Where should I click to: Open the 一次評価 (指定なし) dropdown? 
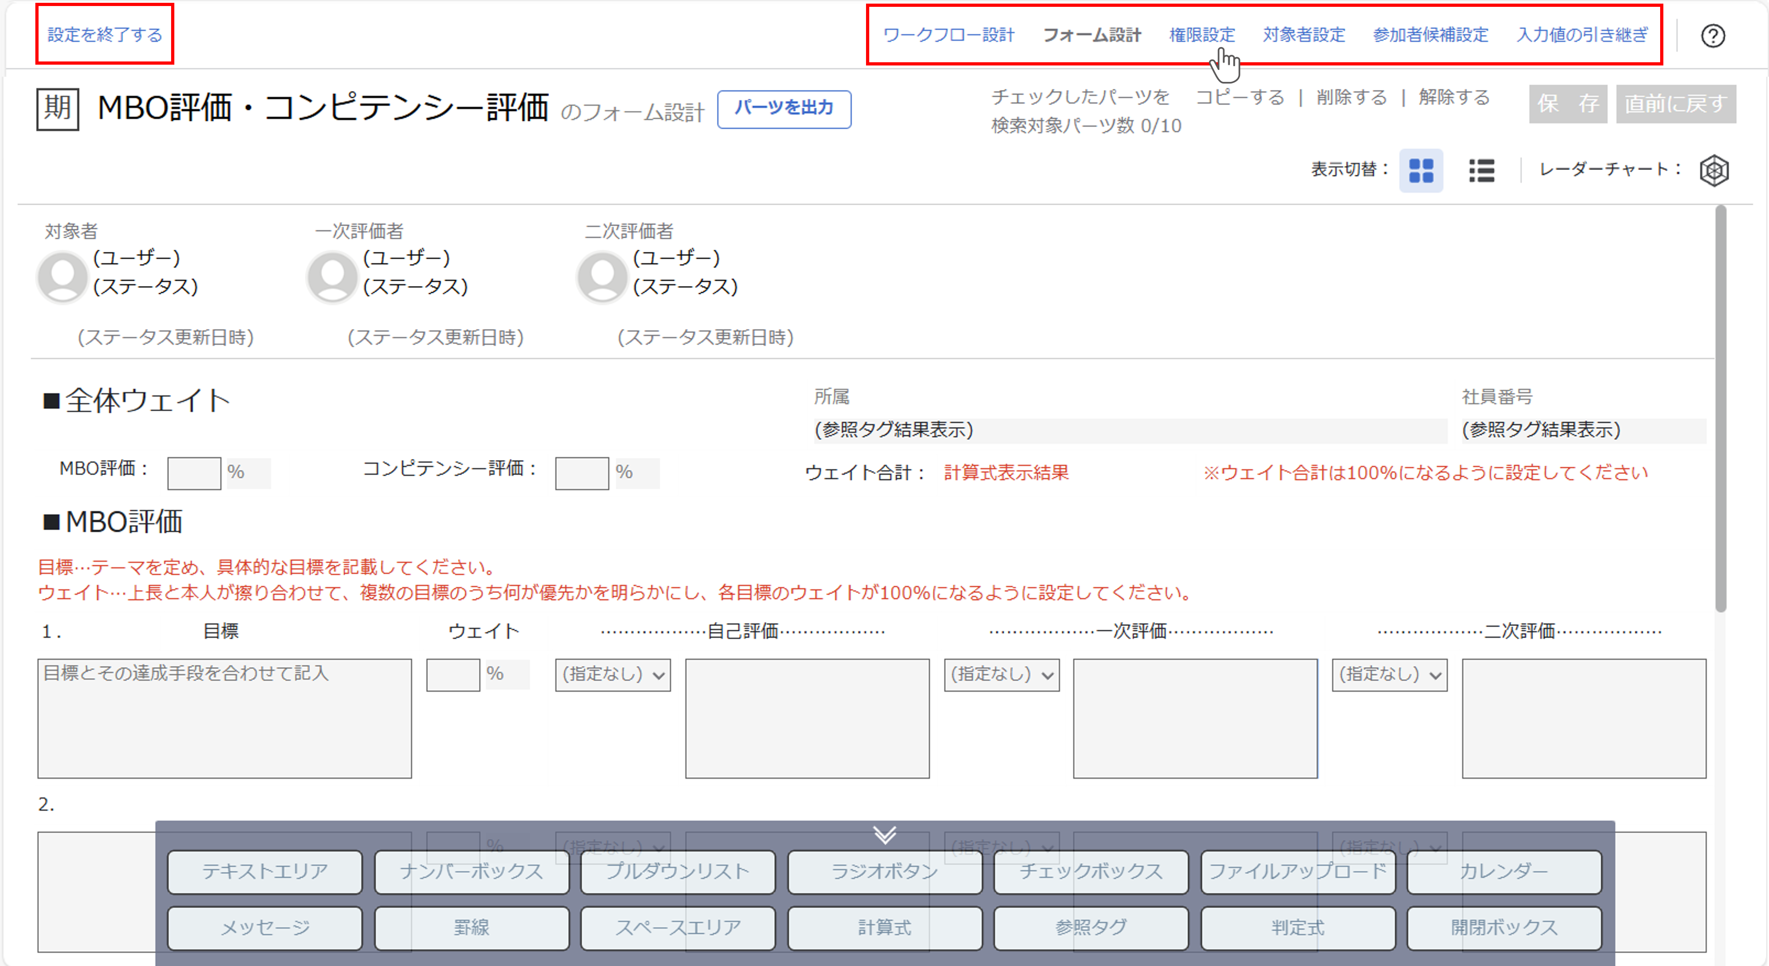[x=1001, y=675]
